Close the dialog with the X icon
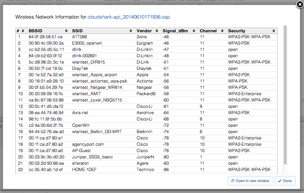This screenshot has width=304, height=193. pos(300,4)
